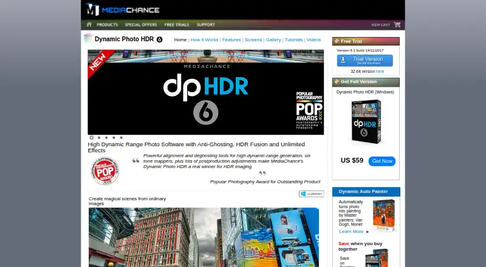The width and height of the screenshot is (486, 267).
Task: Click the download arrow icon on Trial Version
Action: coord(343,60)
